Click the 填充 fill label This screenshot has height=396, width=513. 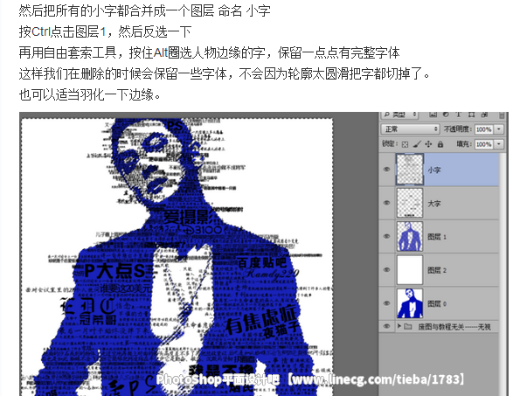(464, 144)
